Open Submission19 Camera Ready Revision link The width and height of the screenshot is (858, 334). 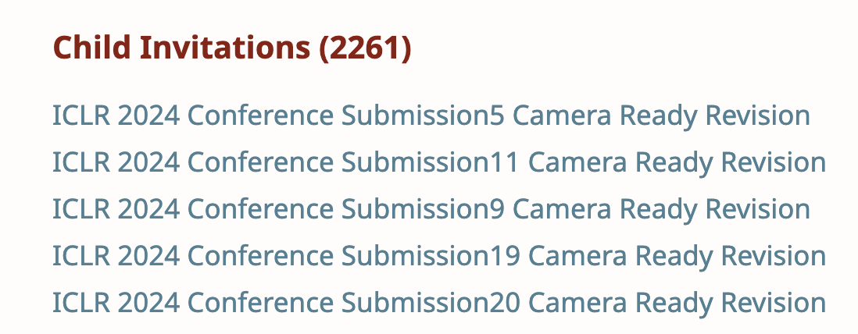[x=438, y=256]
